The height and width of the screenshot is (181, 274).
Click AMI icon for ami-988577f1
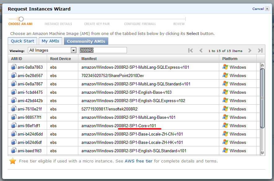pos(14,117)
